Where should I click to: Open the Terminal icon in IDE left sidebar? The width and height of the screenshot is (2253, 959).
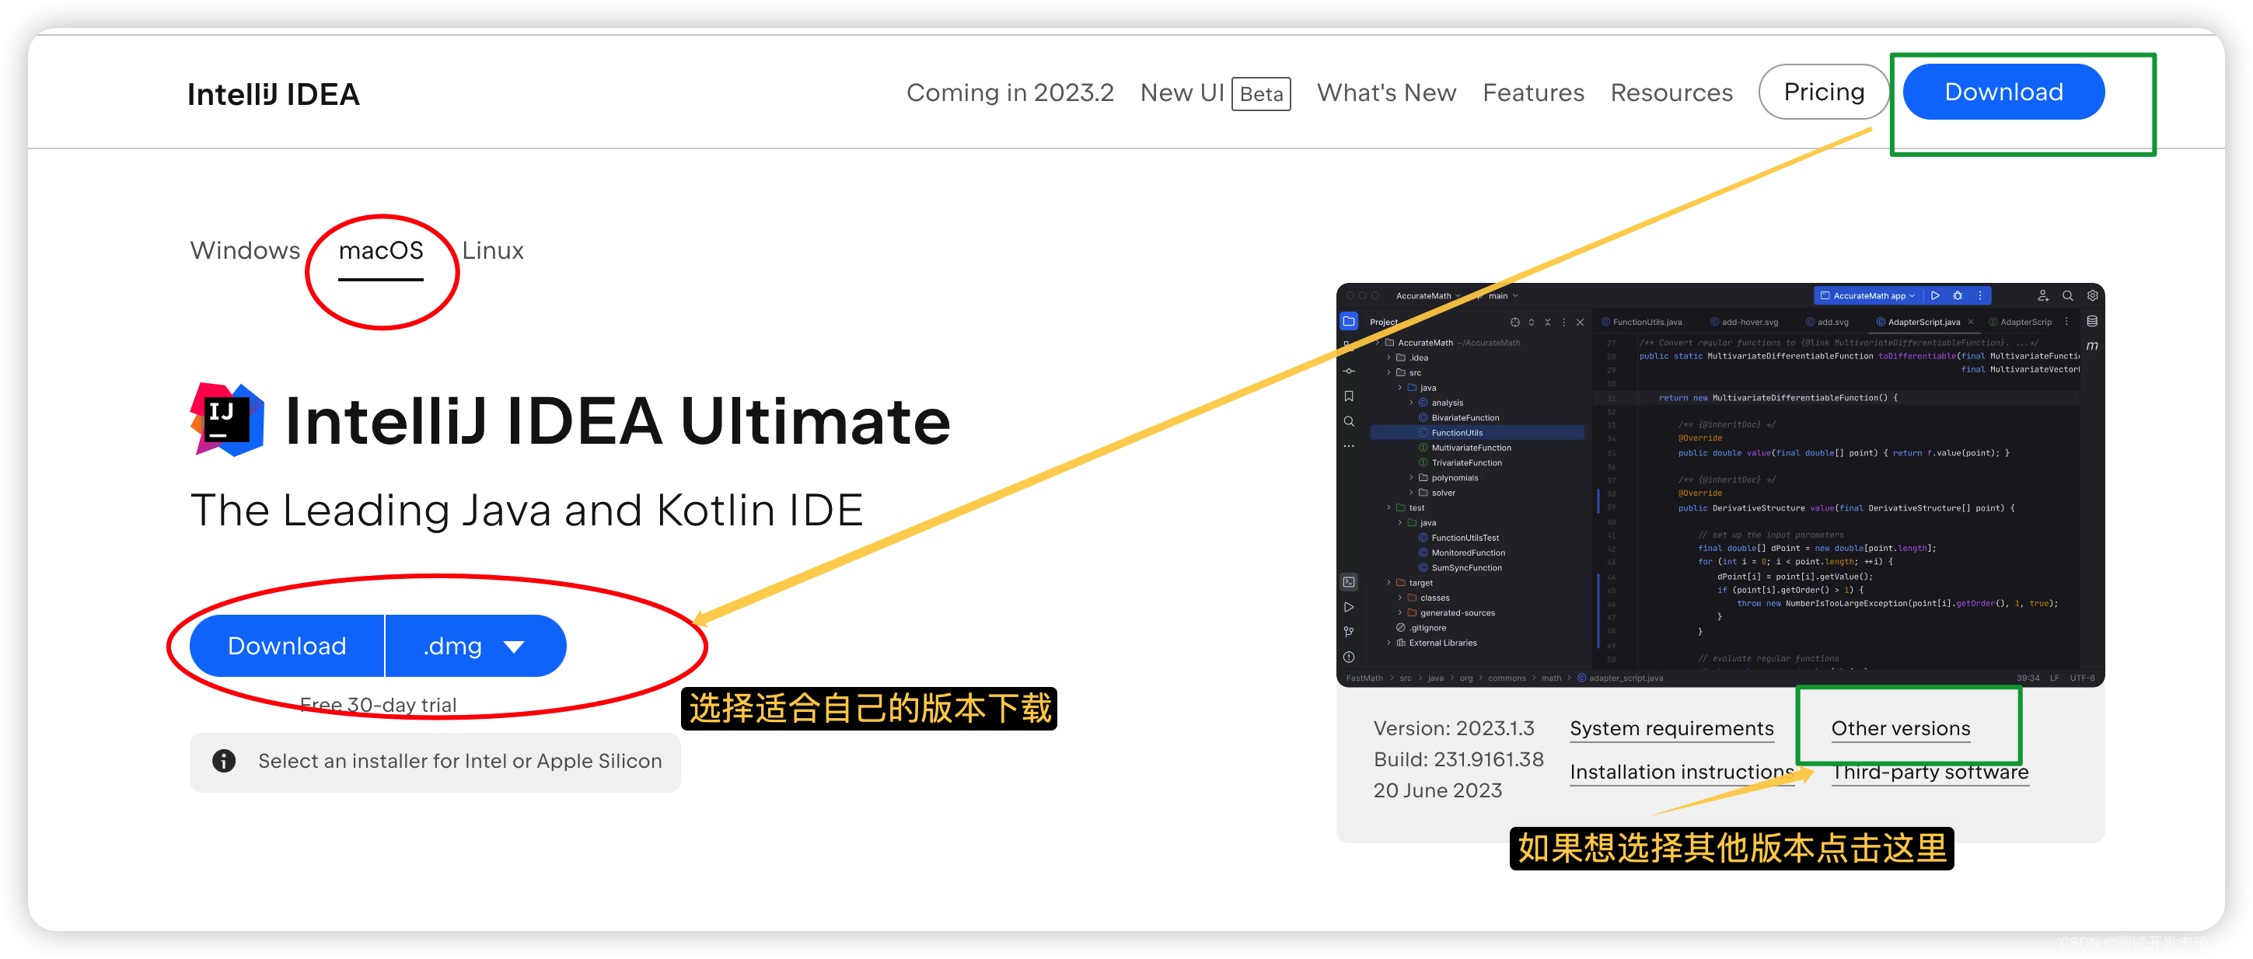[1349, 582]
